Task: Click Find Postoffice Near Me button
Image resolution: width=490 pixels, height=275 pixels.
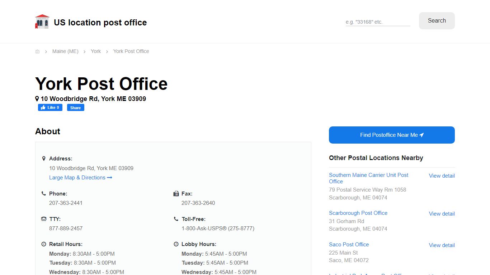Action: pyautogui.click(x=392, y=135)
